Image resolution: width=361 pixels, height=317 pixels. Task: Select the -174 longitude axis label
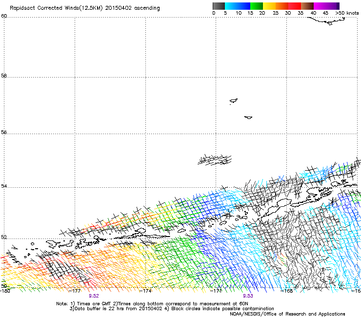click(145, 291)
